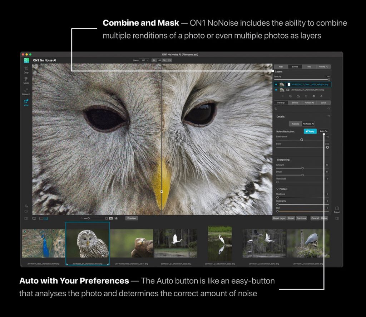The width and height of the screenshot is (366, 317).
Task: Click the reset-all arrow under the Local tab
Action: 329,109
